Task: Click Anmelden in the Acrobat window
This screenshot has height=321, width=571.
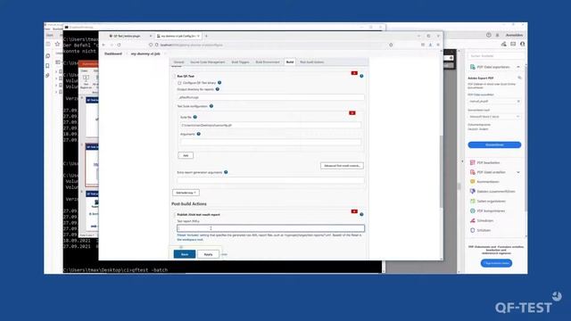Action: 514,36
